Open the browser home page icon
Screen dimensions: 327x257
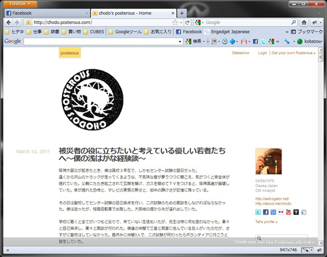coord(304,23)
